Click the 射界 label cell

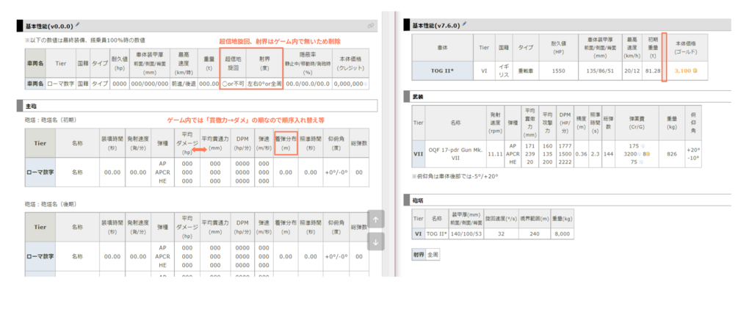pos(417,254)
